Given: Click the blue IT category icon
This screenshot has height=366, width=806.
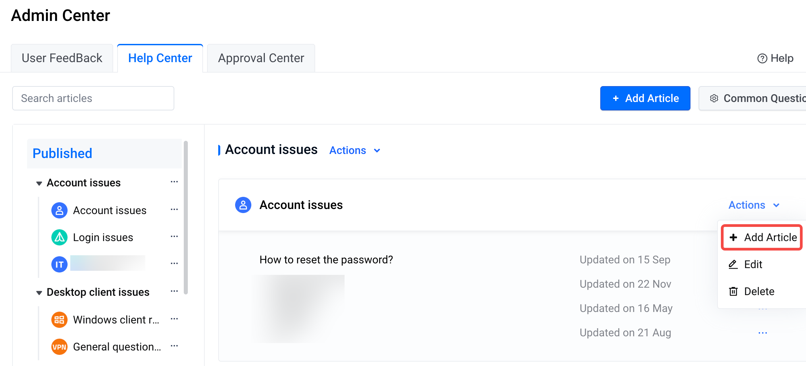Looking at the screenshot, I should pos(59,264).
